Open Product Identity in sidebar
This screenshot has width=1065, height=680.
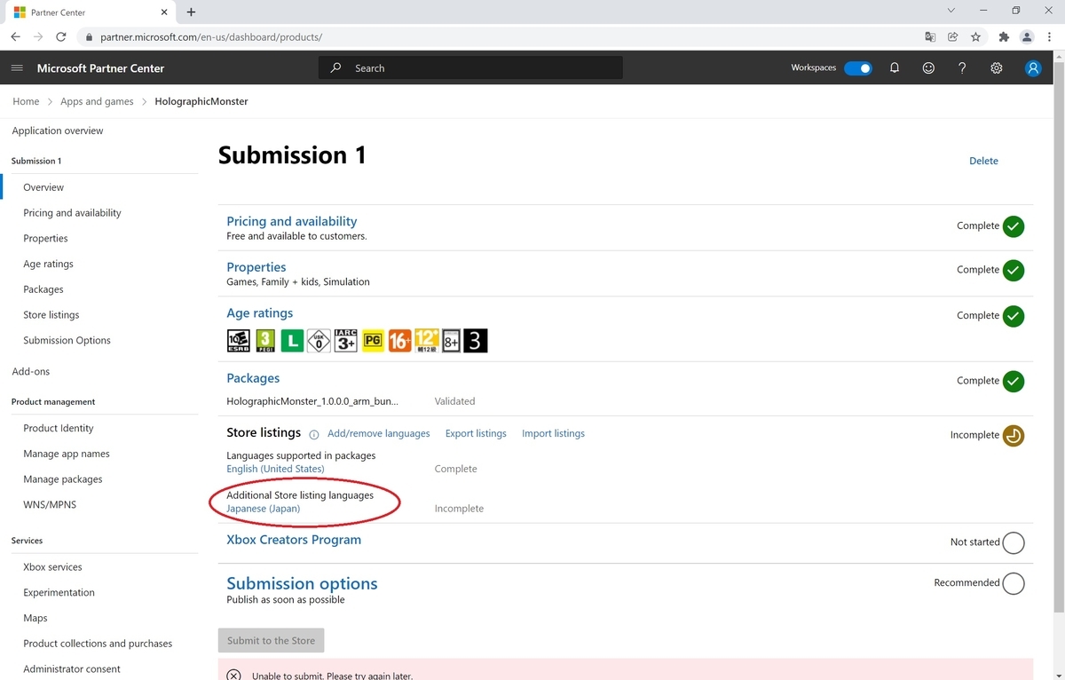point(59,428)
